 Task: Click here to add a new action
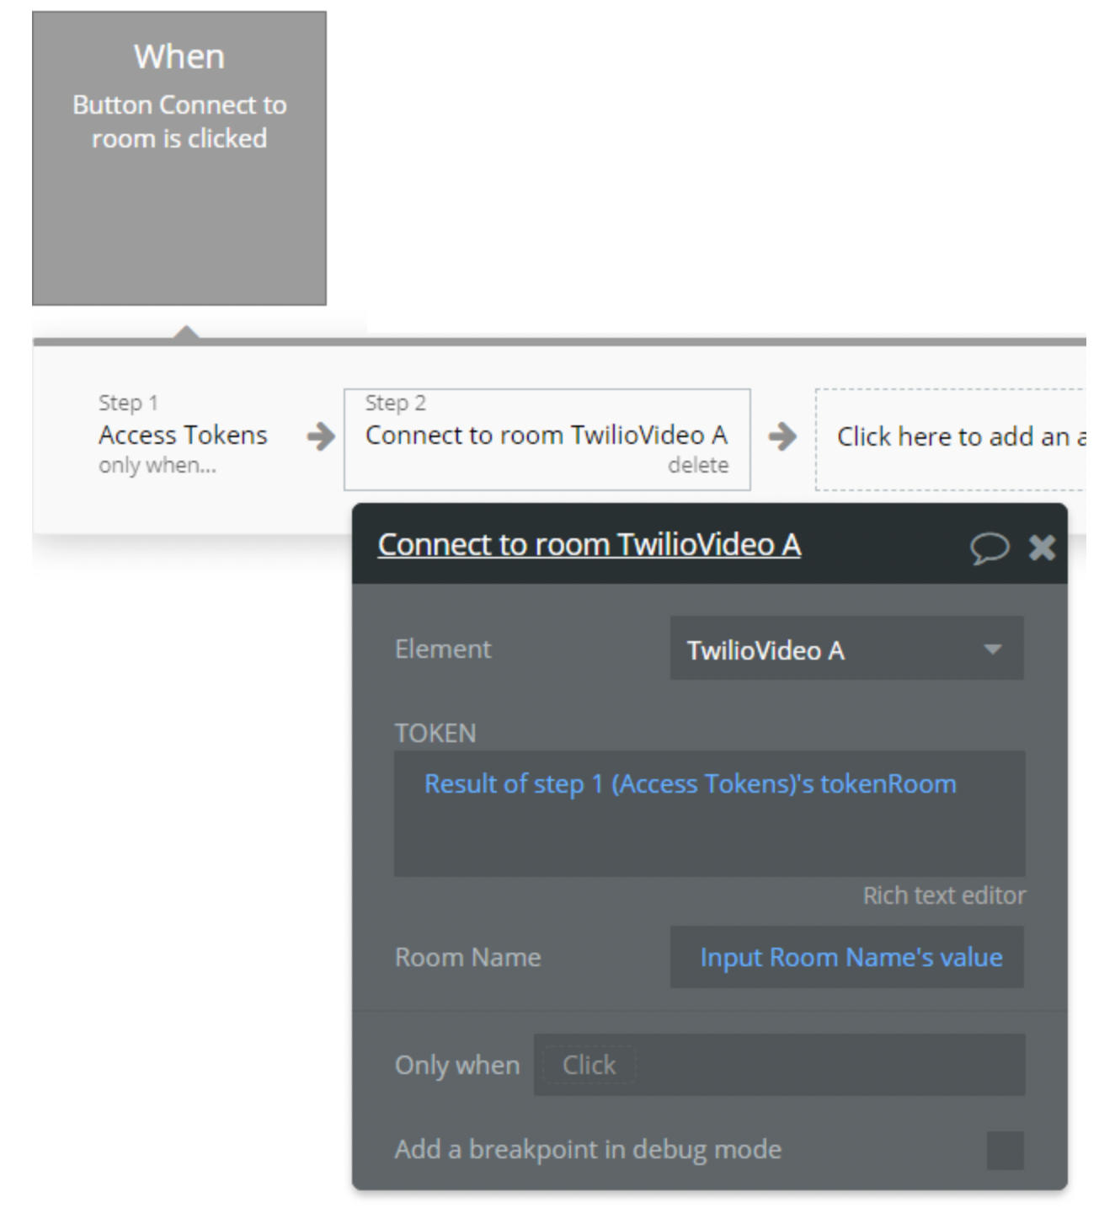(x=950, y=438)
